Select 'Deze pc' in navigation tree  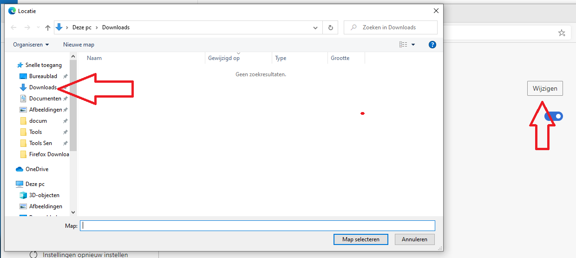pyautogui.click(x=35, y=184)
